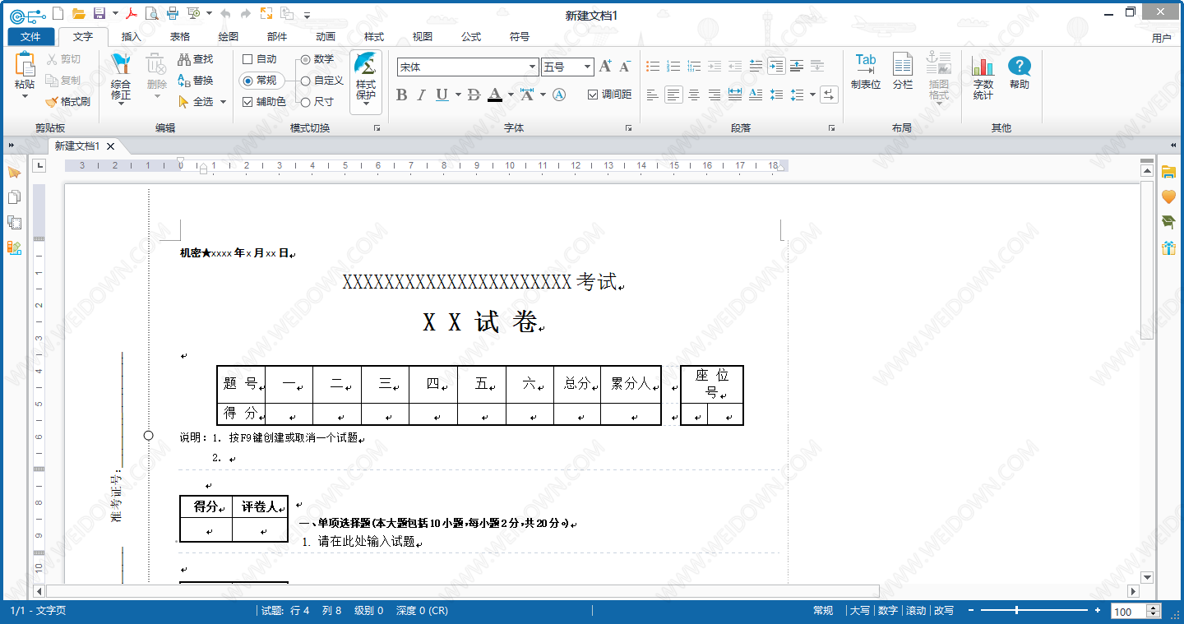Close the 新建文档1 document tab
Viewport: 1184px width, 624px height.
110,146
